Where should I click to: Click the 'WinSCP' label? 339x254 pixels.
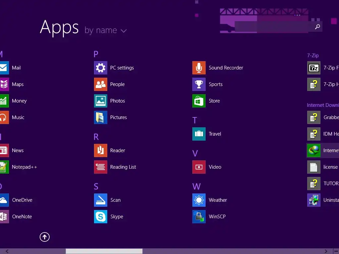coord(217,217)
